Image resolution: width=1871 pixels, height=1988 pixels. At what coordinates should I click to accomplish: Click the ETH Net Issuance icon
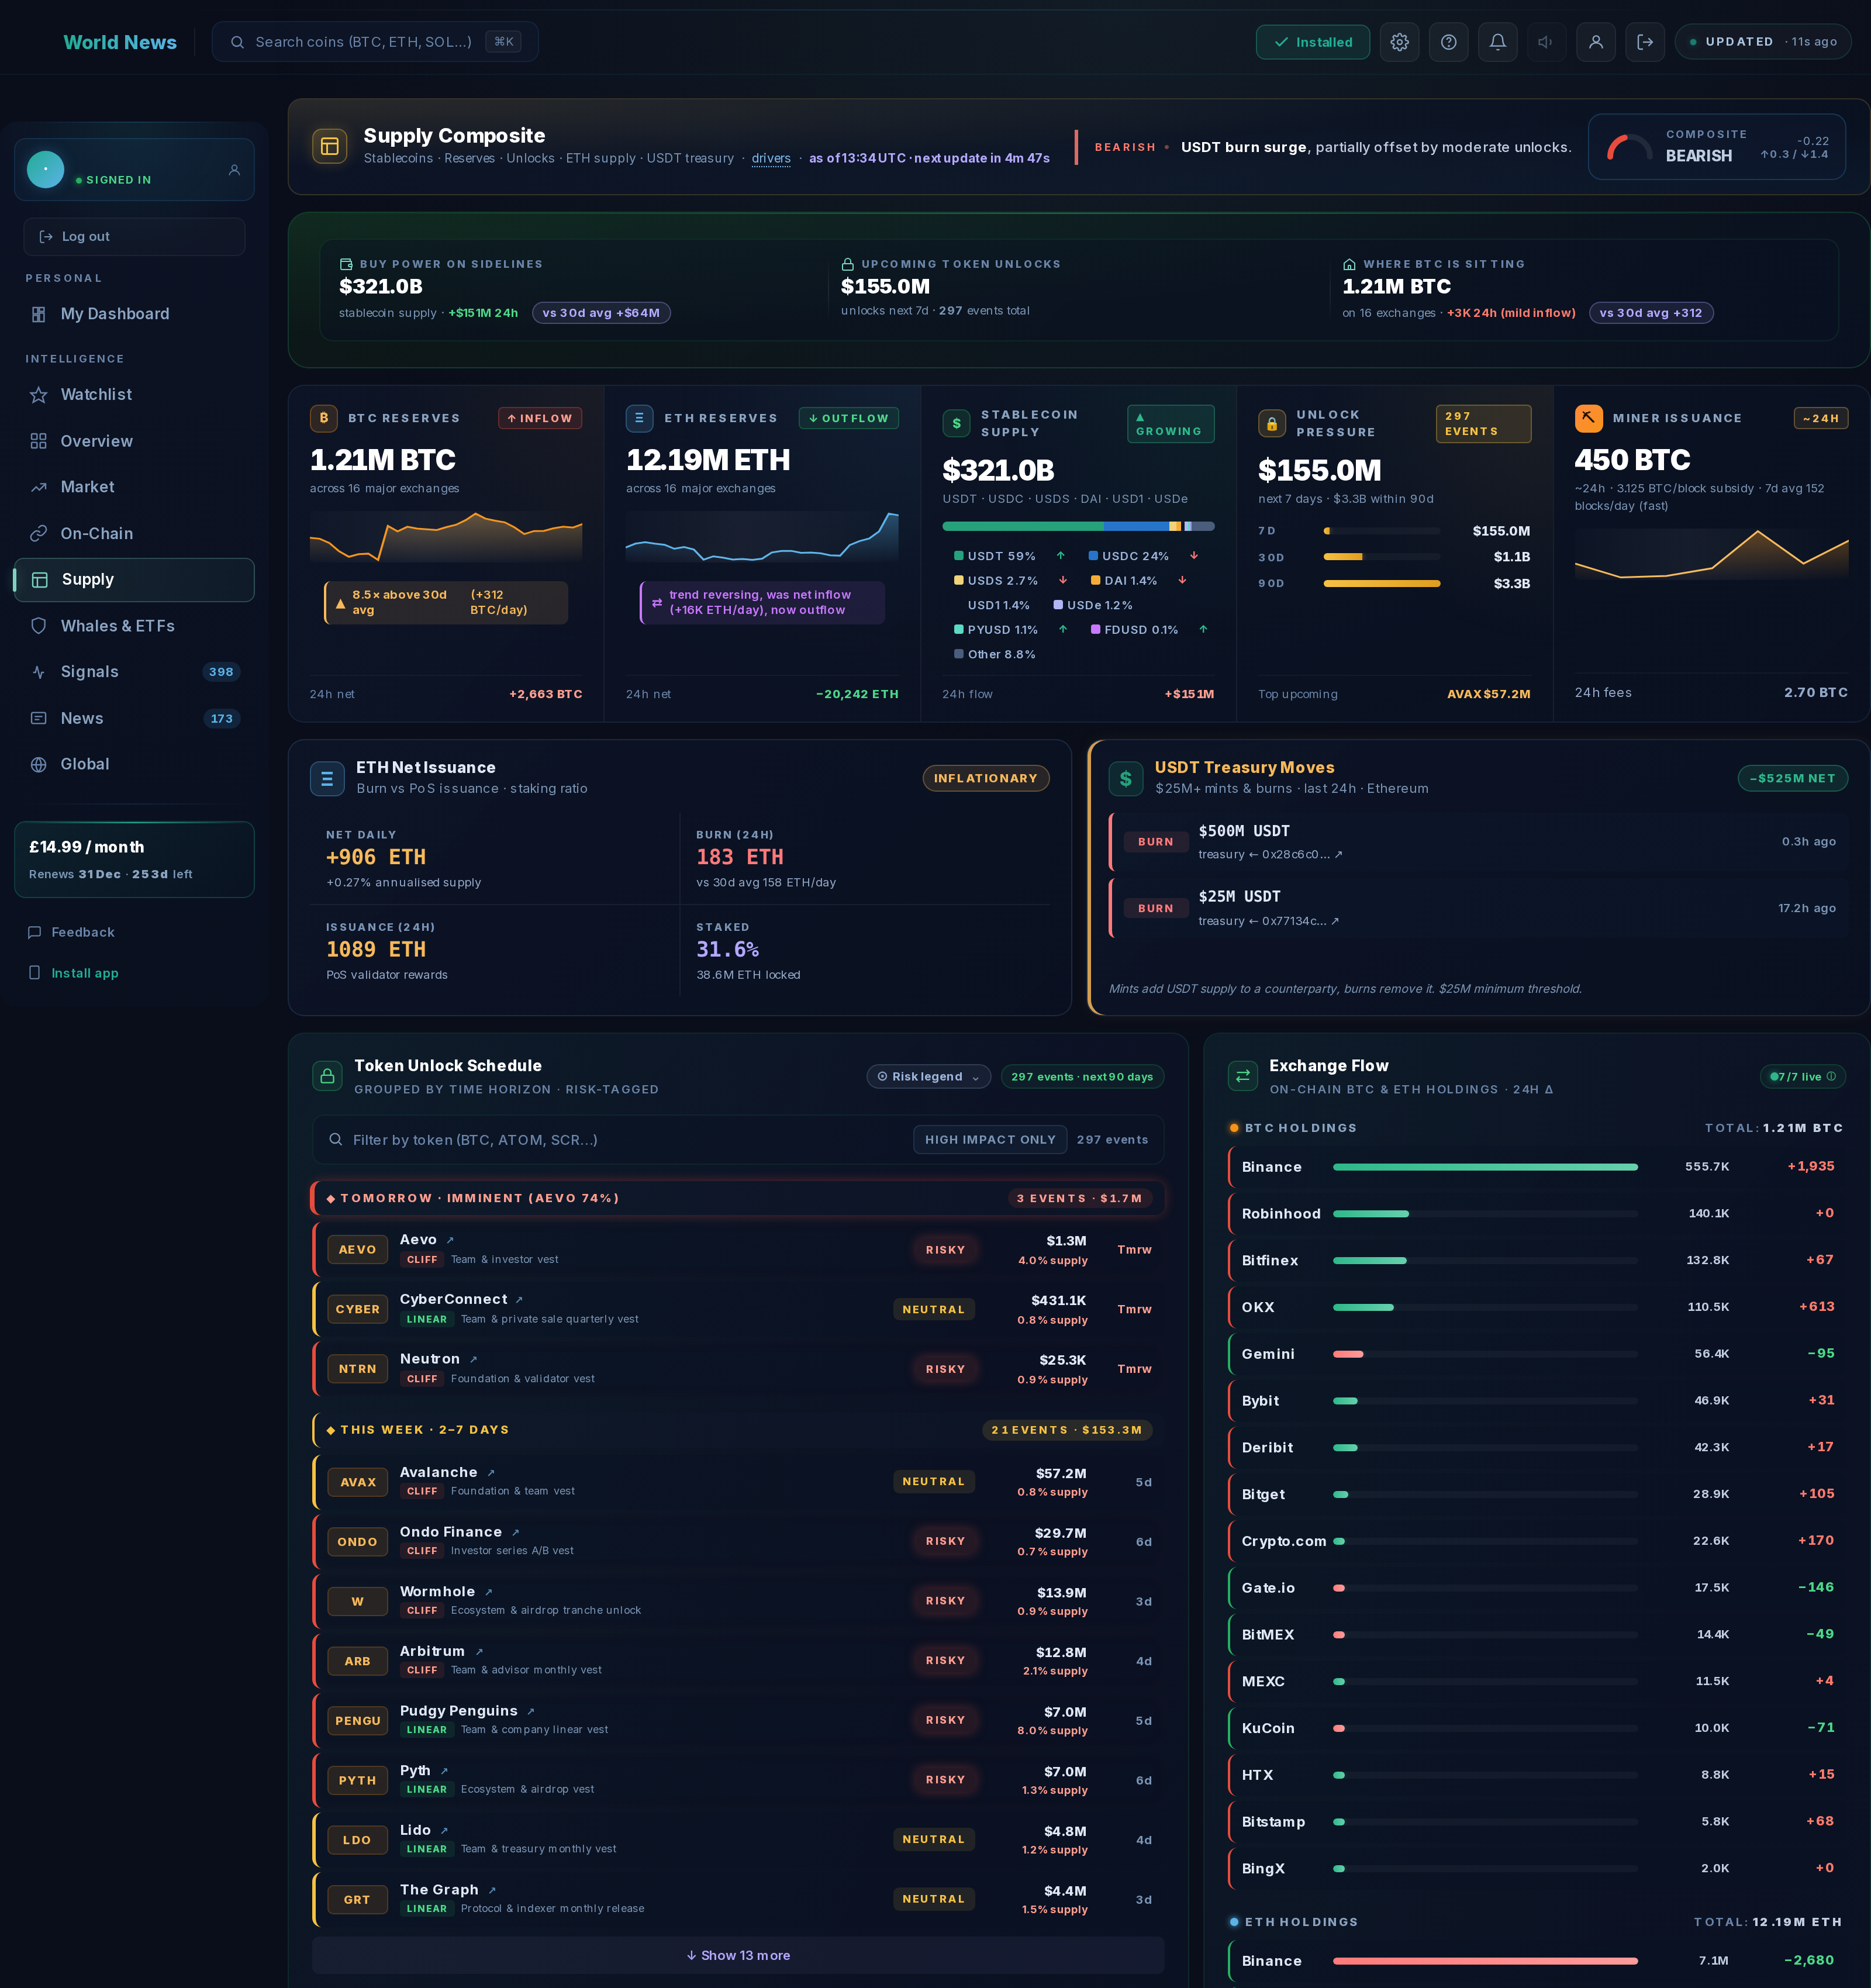point(327,778)
